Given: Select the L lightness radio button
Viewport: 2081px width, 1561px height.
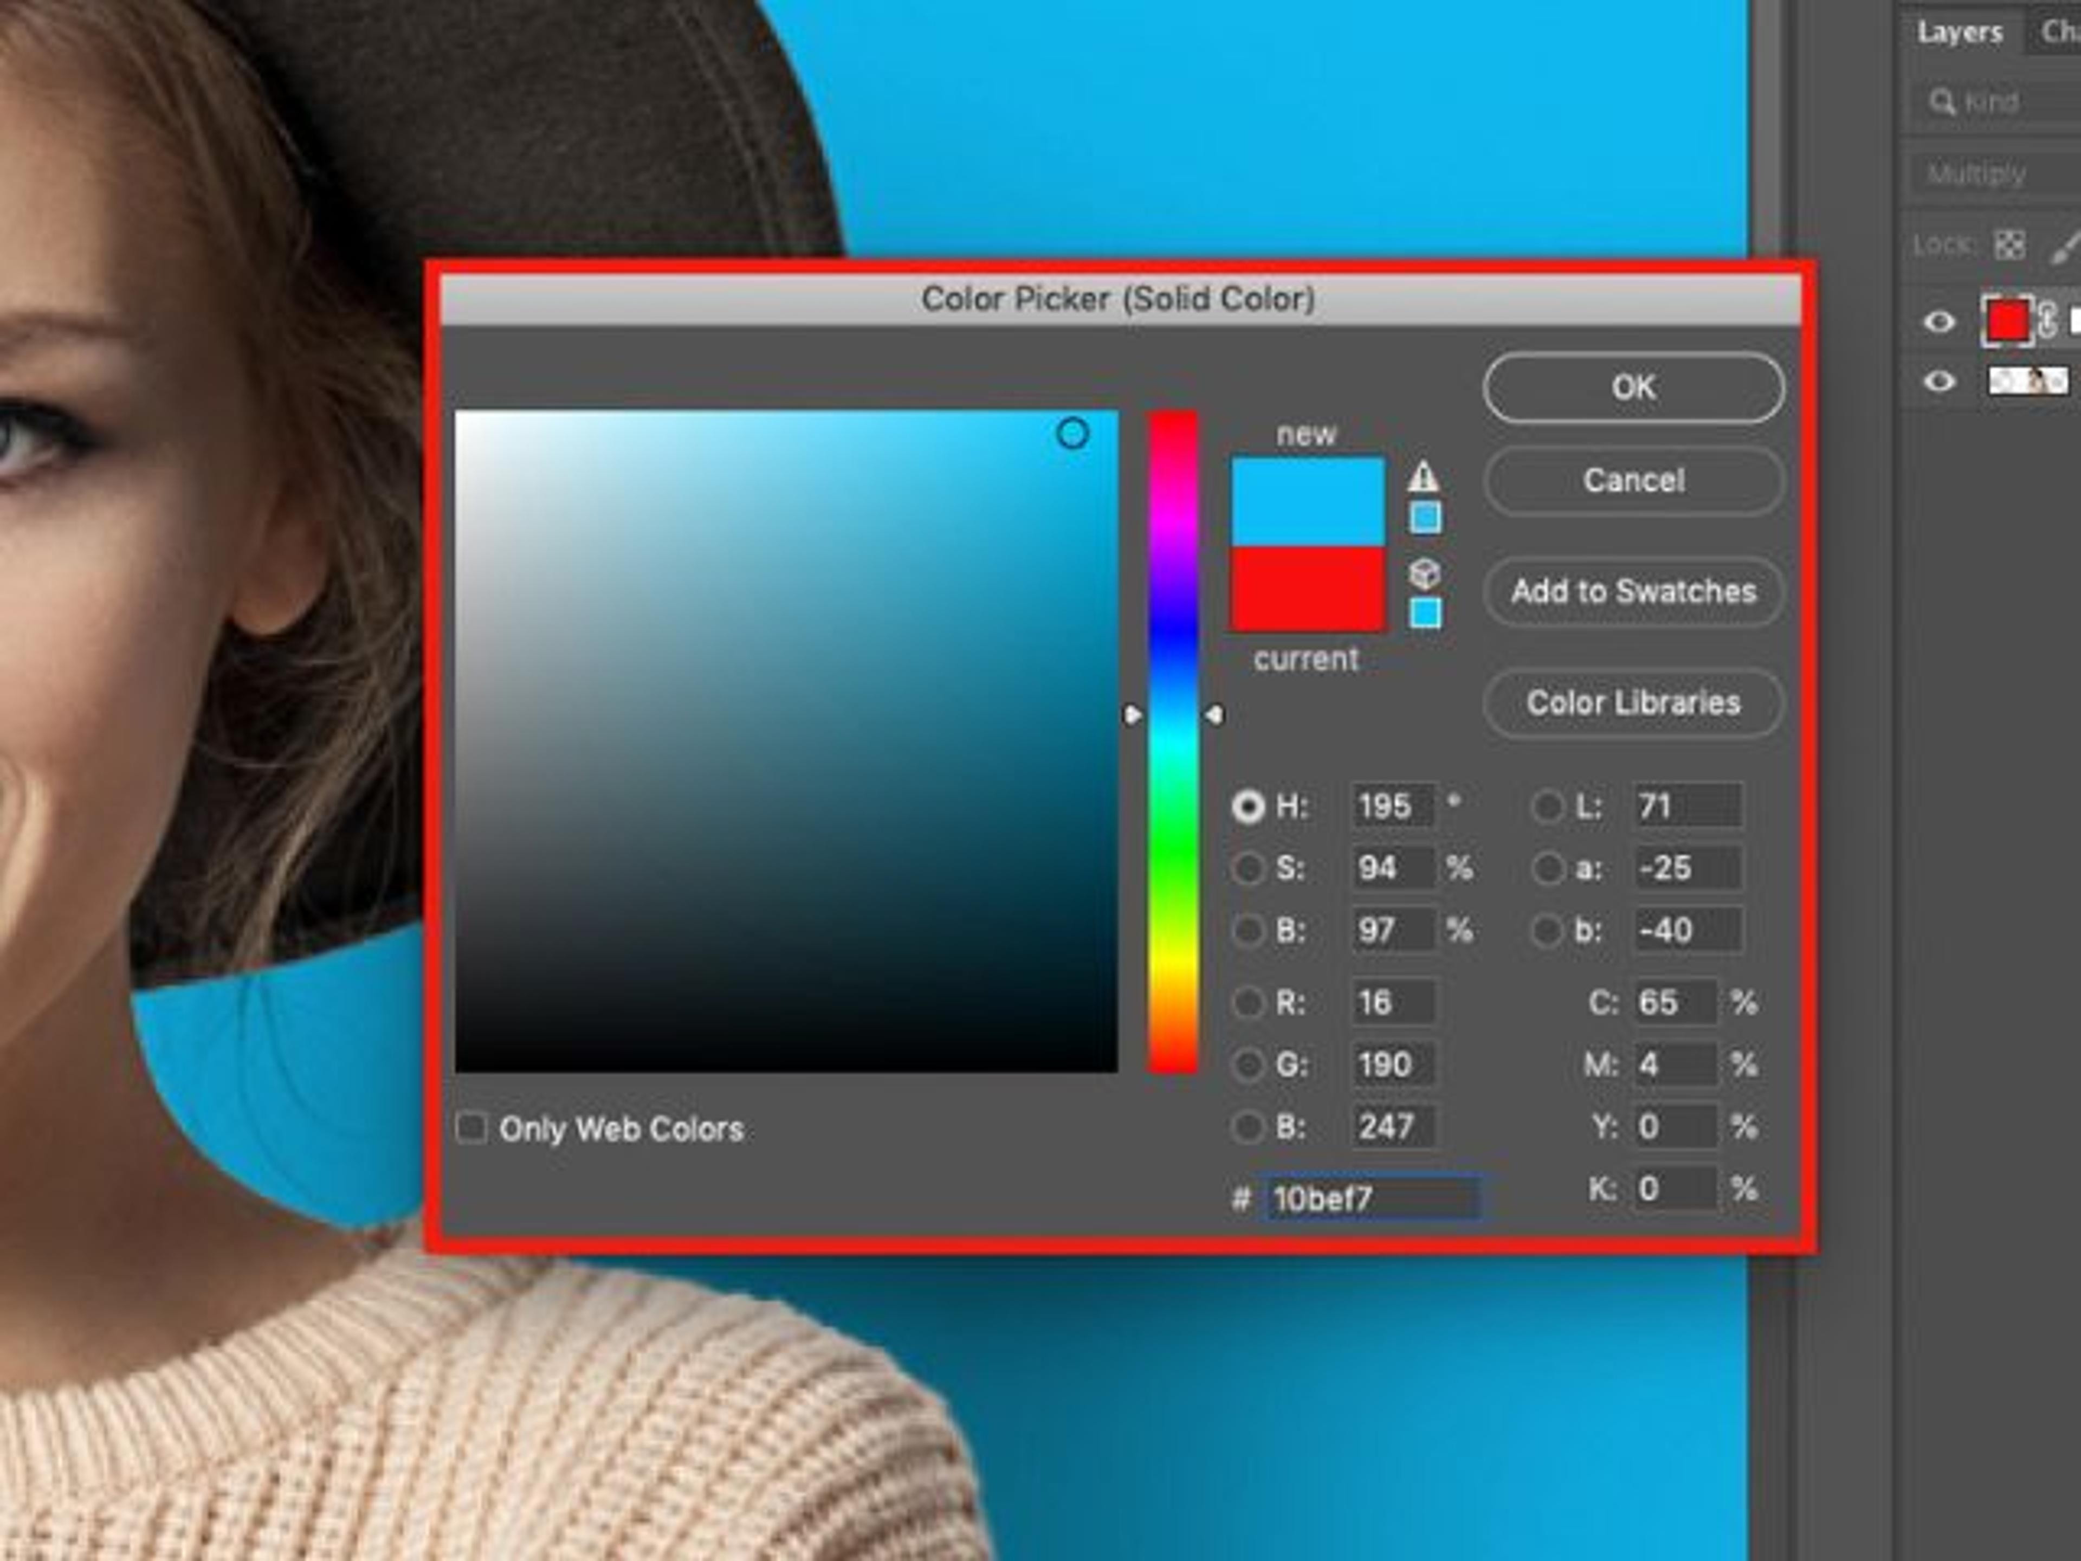Looking at the screenshot, I should pos(1548,807).
